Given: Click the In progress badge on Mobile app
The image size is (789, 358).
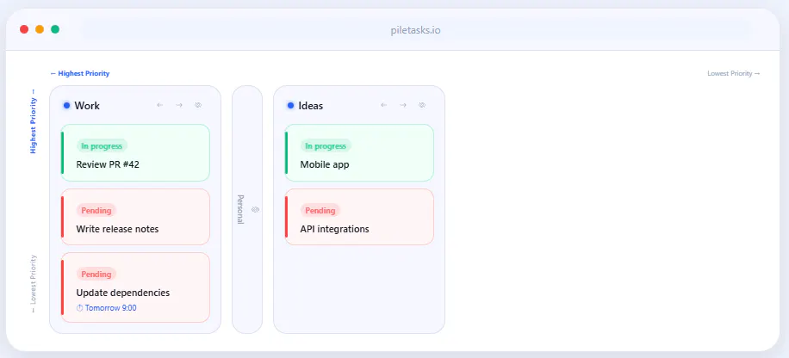Looking at the screenshot, I should pos(326,146).
